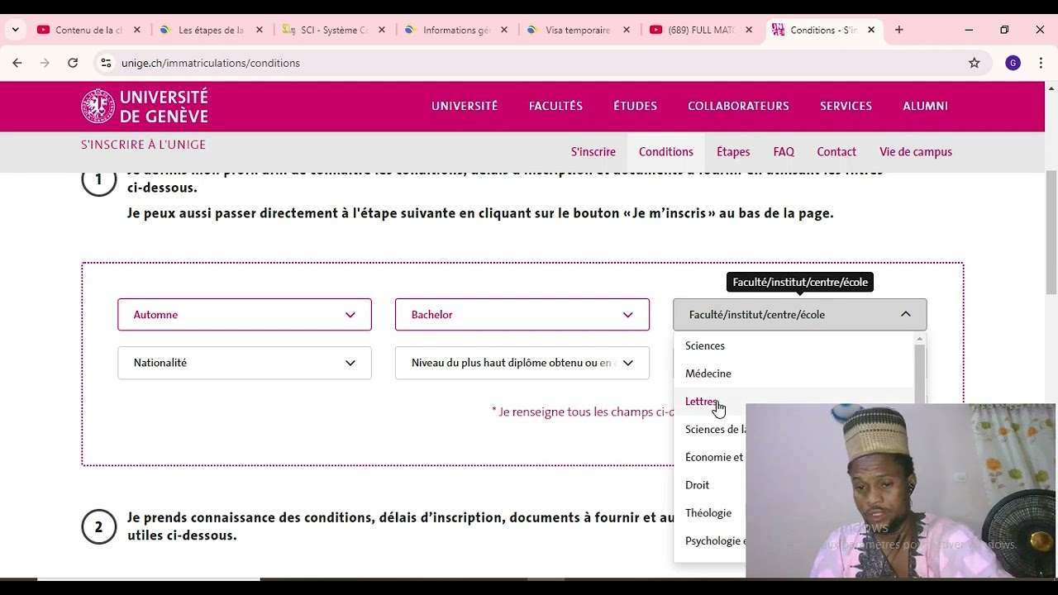
Task: Click the restore-down window control in Chrome
Action: tap(1004, 30)
